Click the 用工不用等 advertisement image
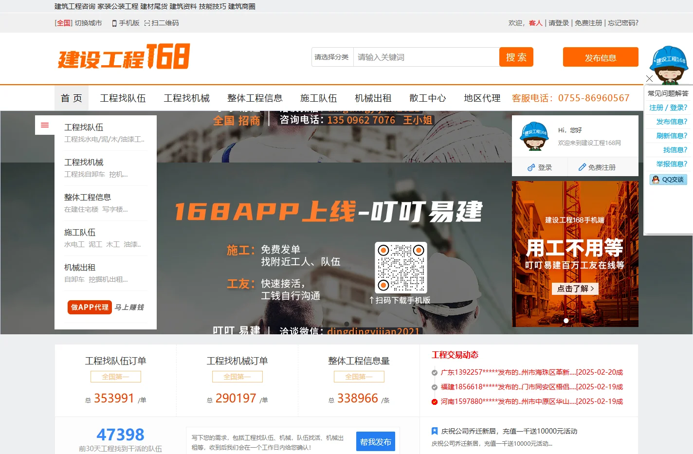This screenshot has height=454, width=693. coord(575,254)
